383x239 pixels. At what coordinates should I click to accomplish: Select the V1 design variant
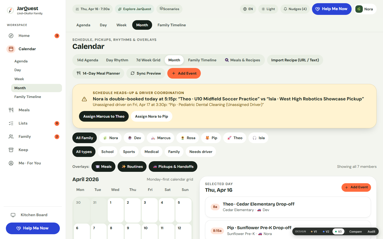314,232
